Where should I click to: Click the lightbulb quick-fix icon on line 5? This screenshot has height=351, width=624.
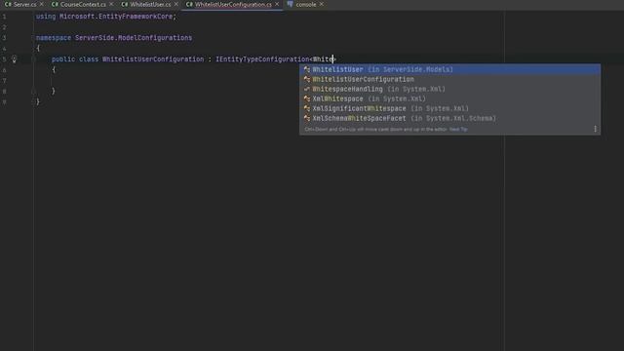point(14,58)
